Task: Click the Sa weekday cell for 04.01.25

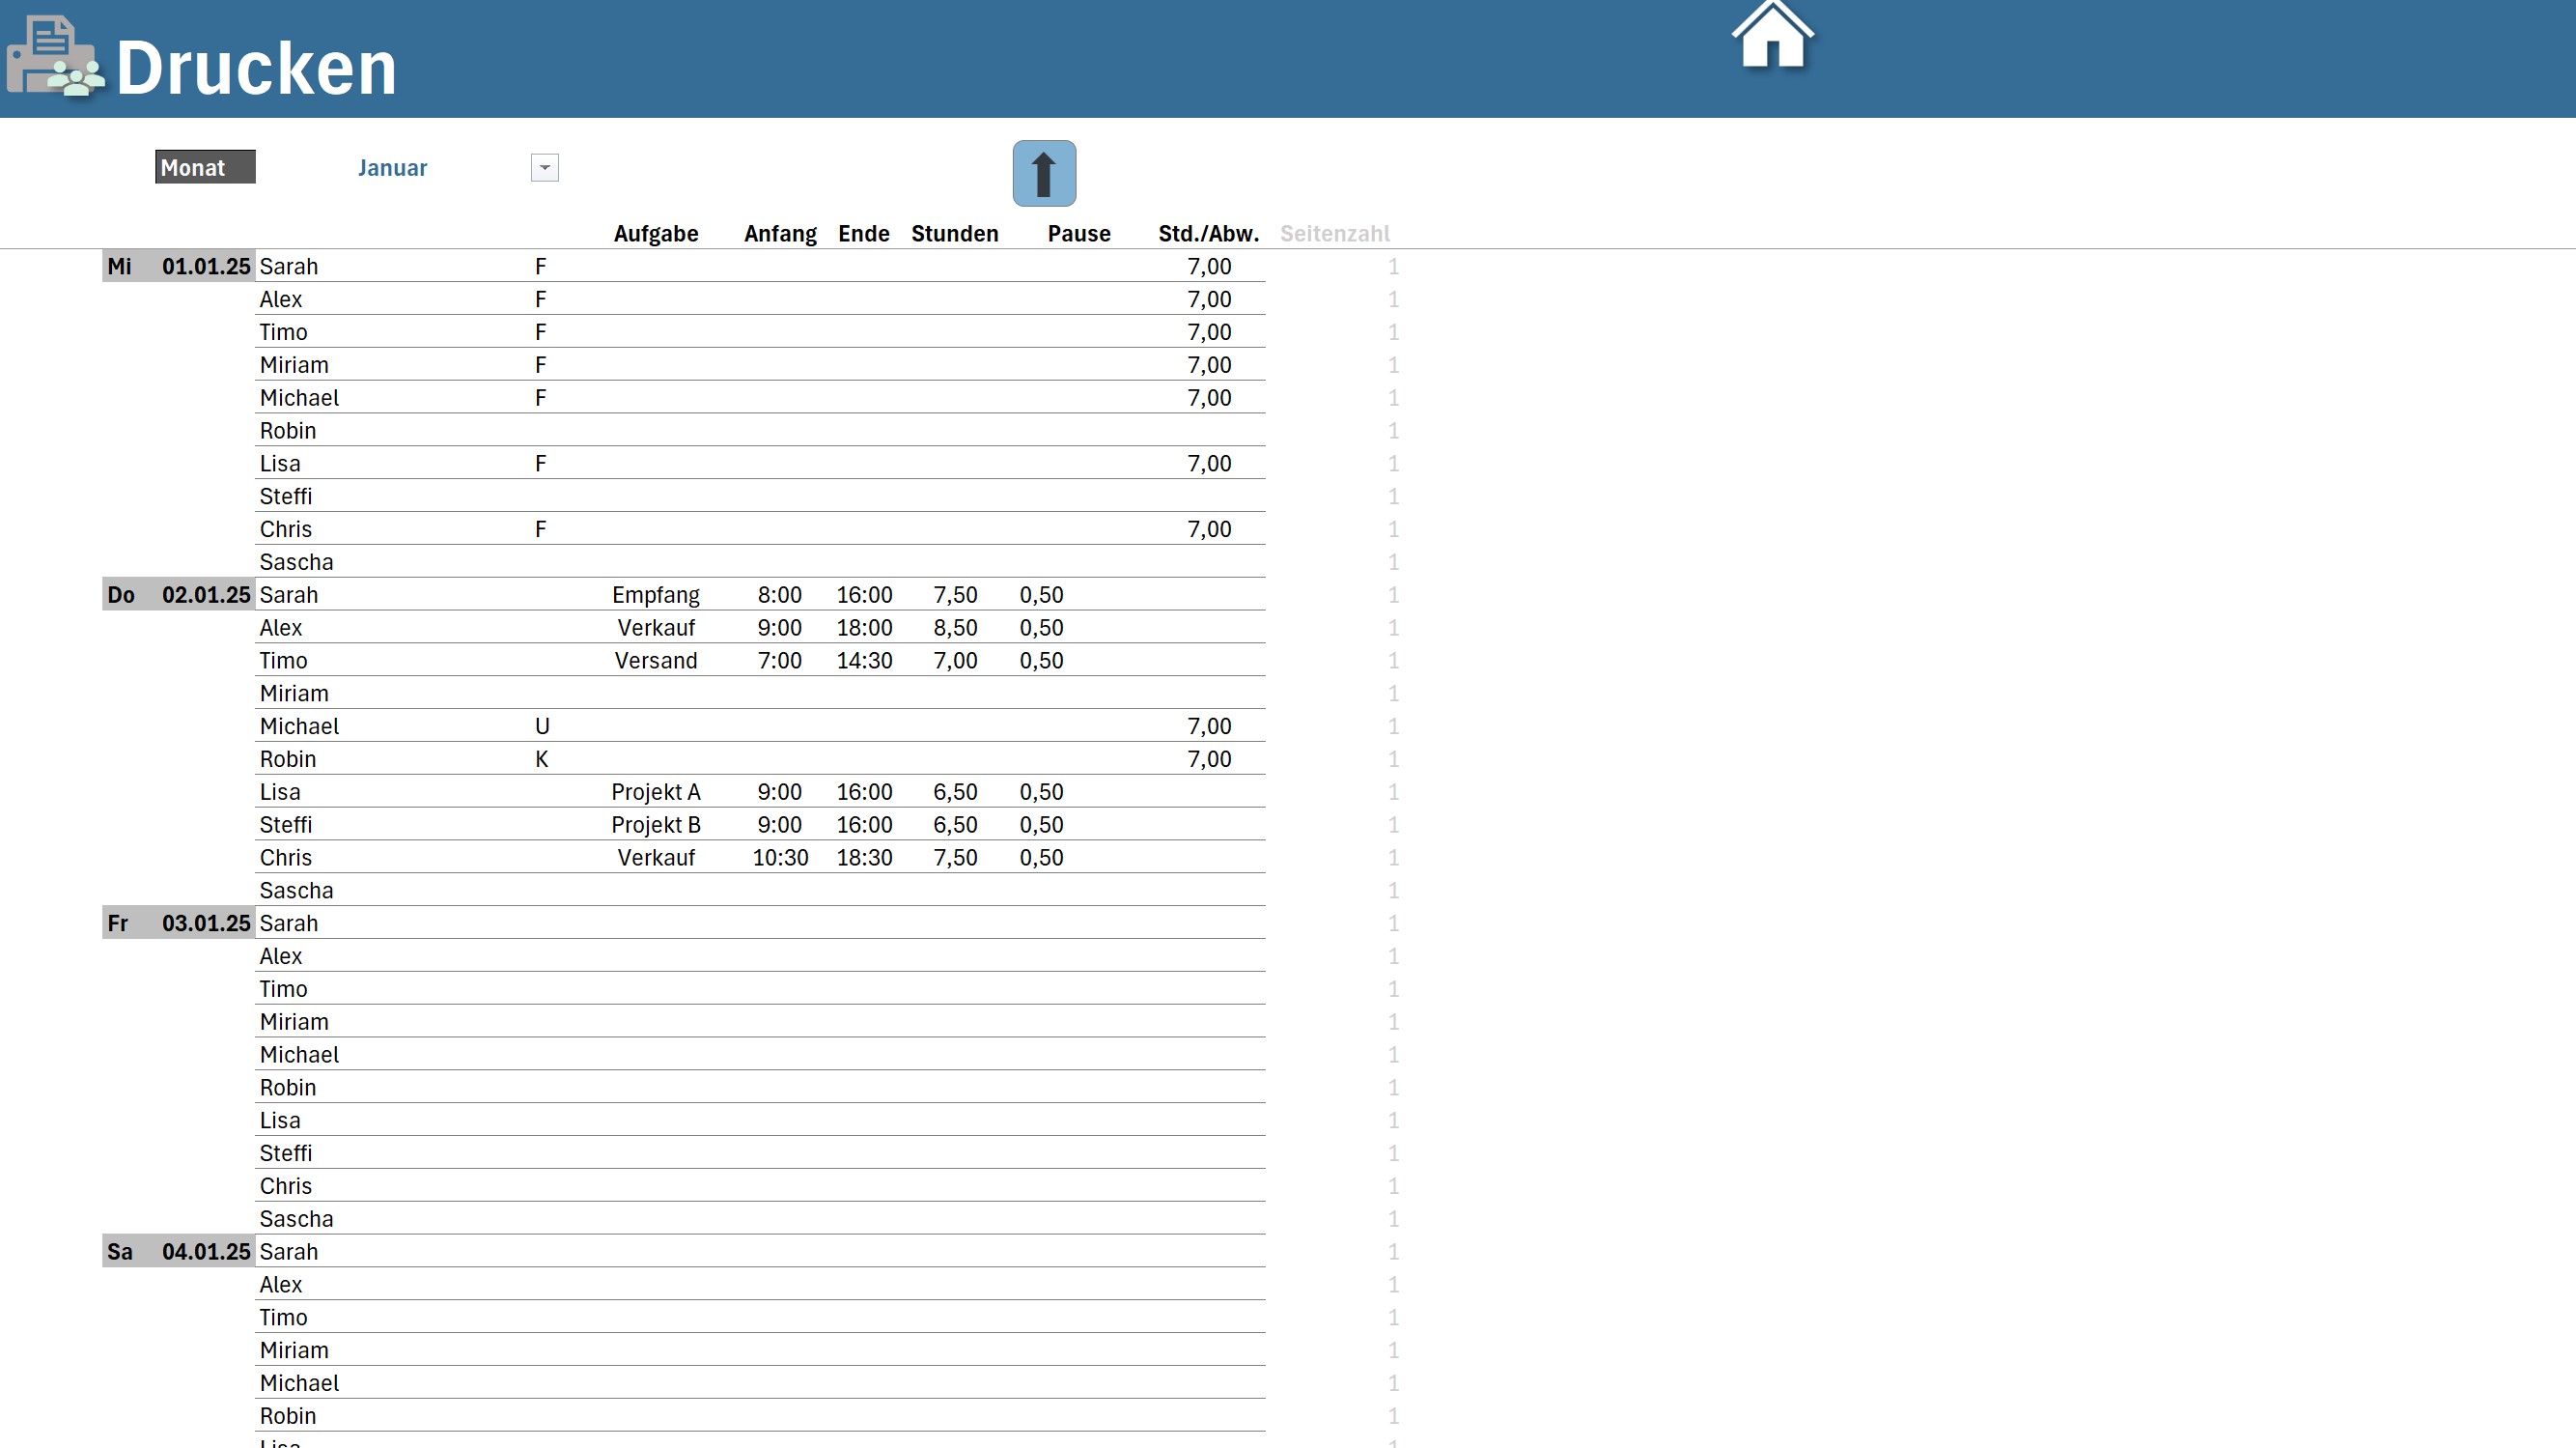Action: tap(120, 1252)
